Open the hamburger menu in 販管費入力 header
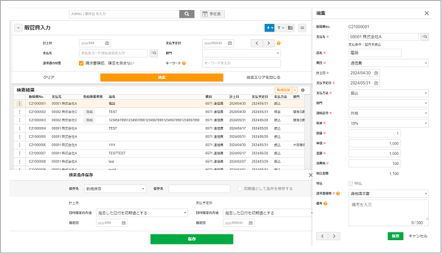442x254 pixels. 302,28
